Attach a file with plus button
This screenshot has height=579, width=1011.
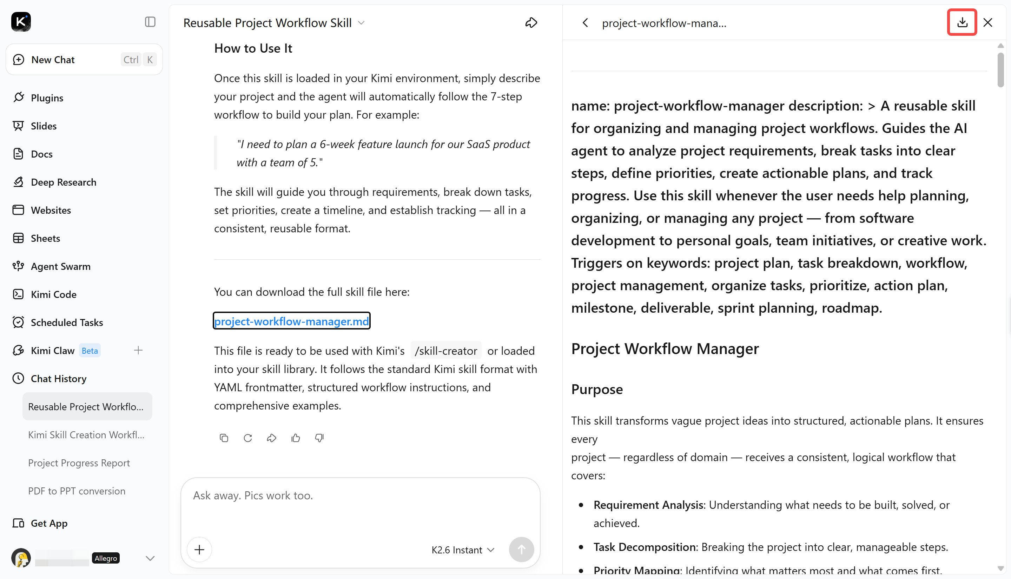click(199, 550)
